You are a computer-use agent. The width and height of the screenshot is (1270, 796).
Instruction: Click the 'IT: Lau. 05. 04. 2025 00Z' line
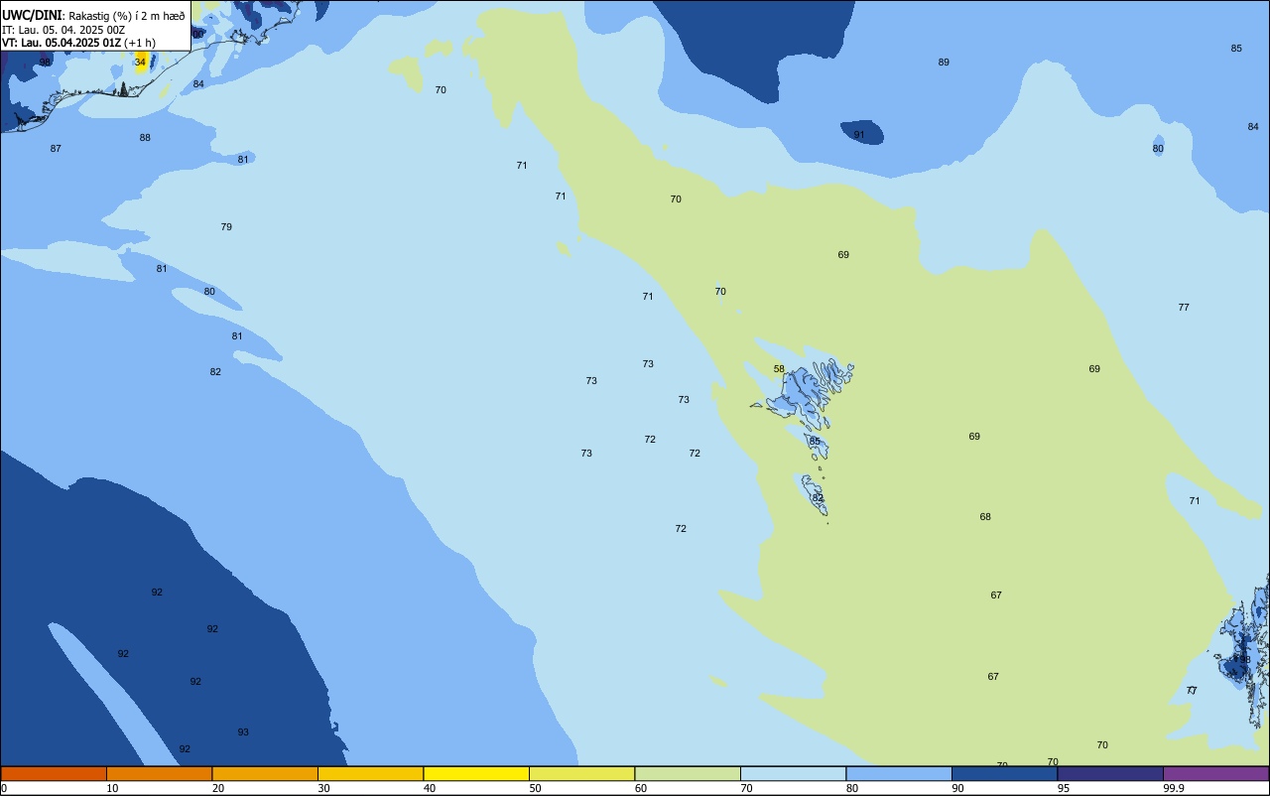[63, 30]
